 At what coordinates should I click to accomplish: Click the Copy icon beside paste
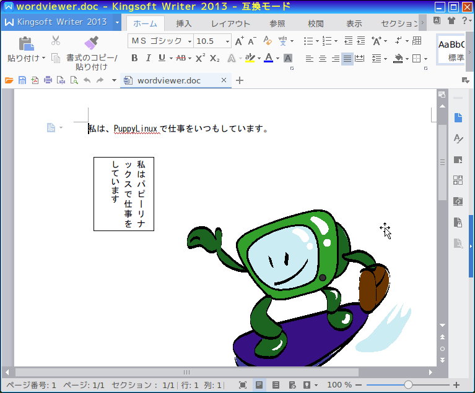pos(56,57)
